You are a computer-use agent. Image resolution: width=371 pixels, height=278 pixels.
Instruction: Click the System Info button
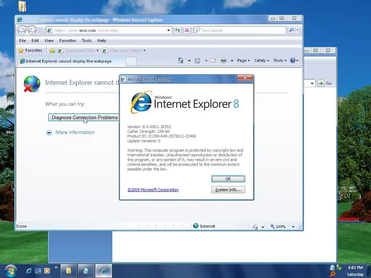point(228,190)
